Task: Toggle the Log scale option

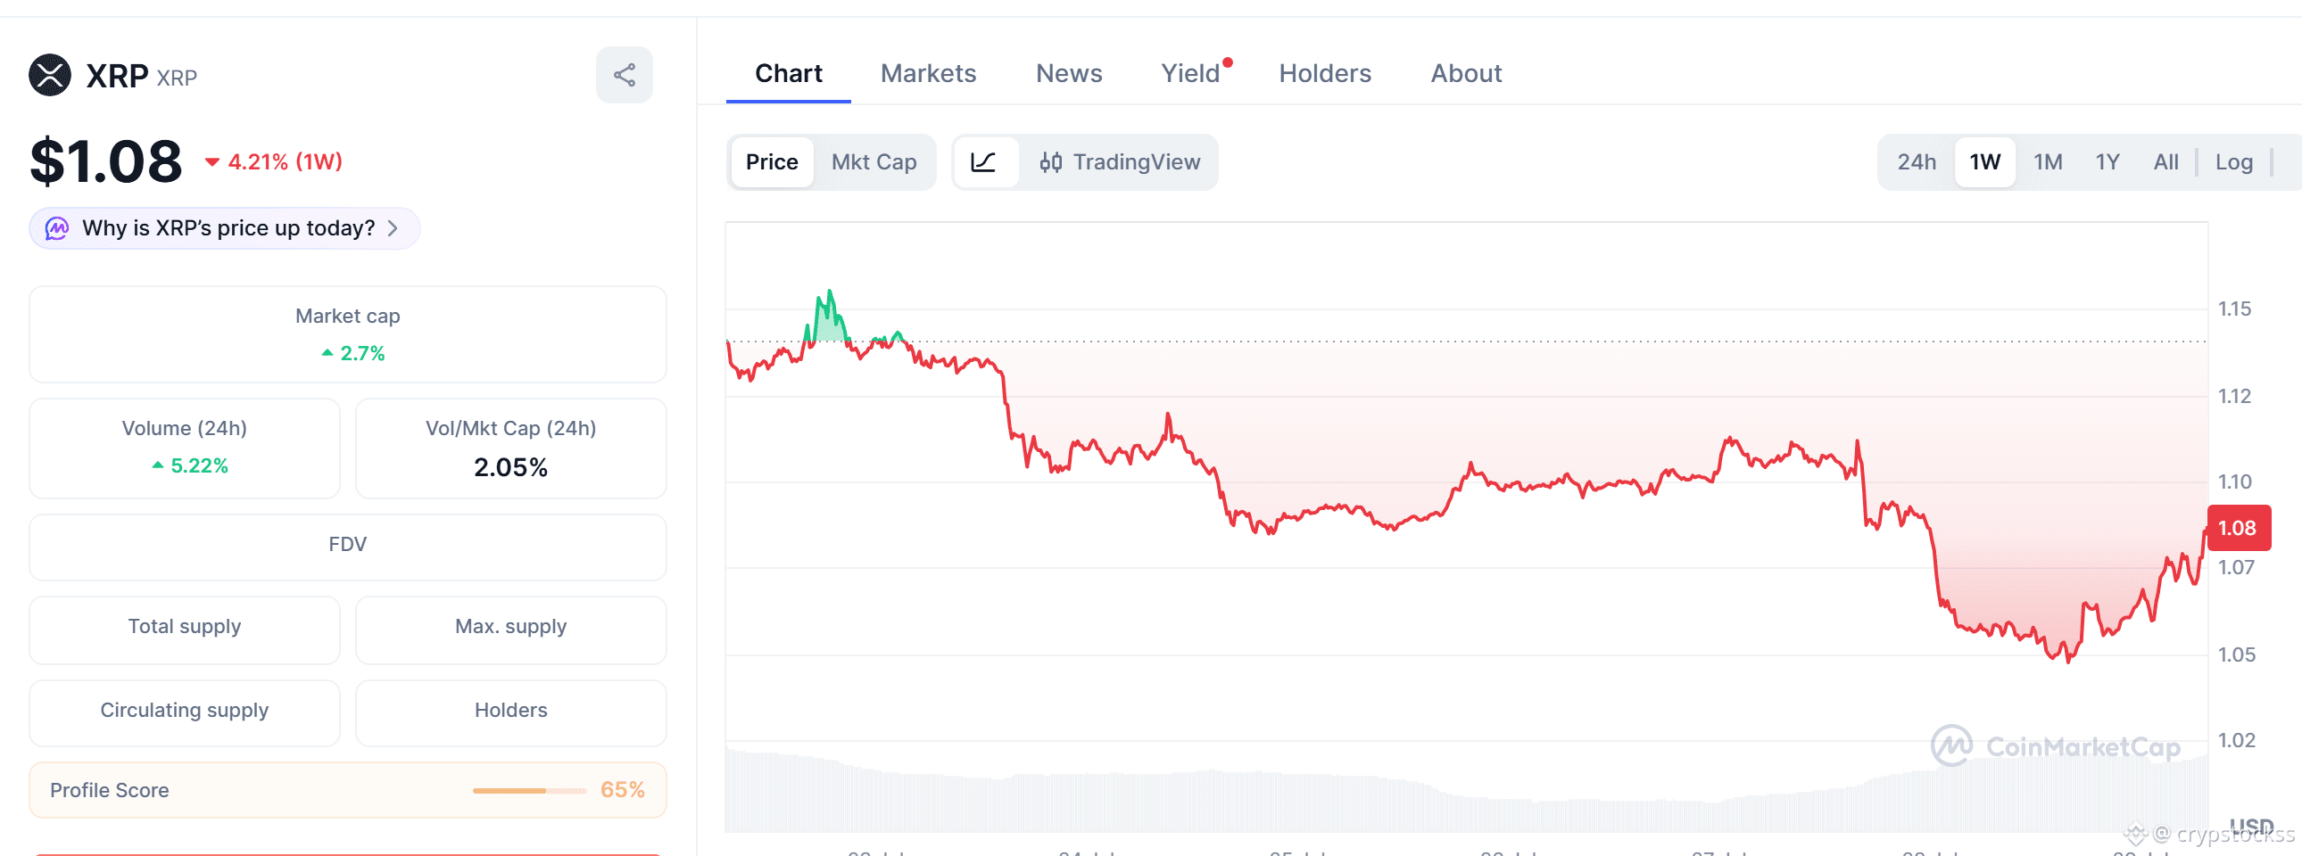Action: (2233, 162)
